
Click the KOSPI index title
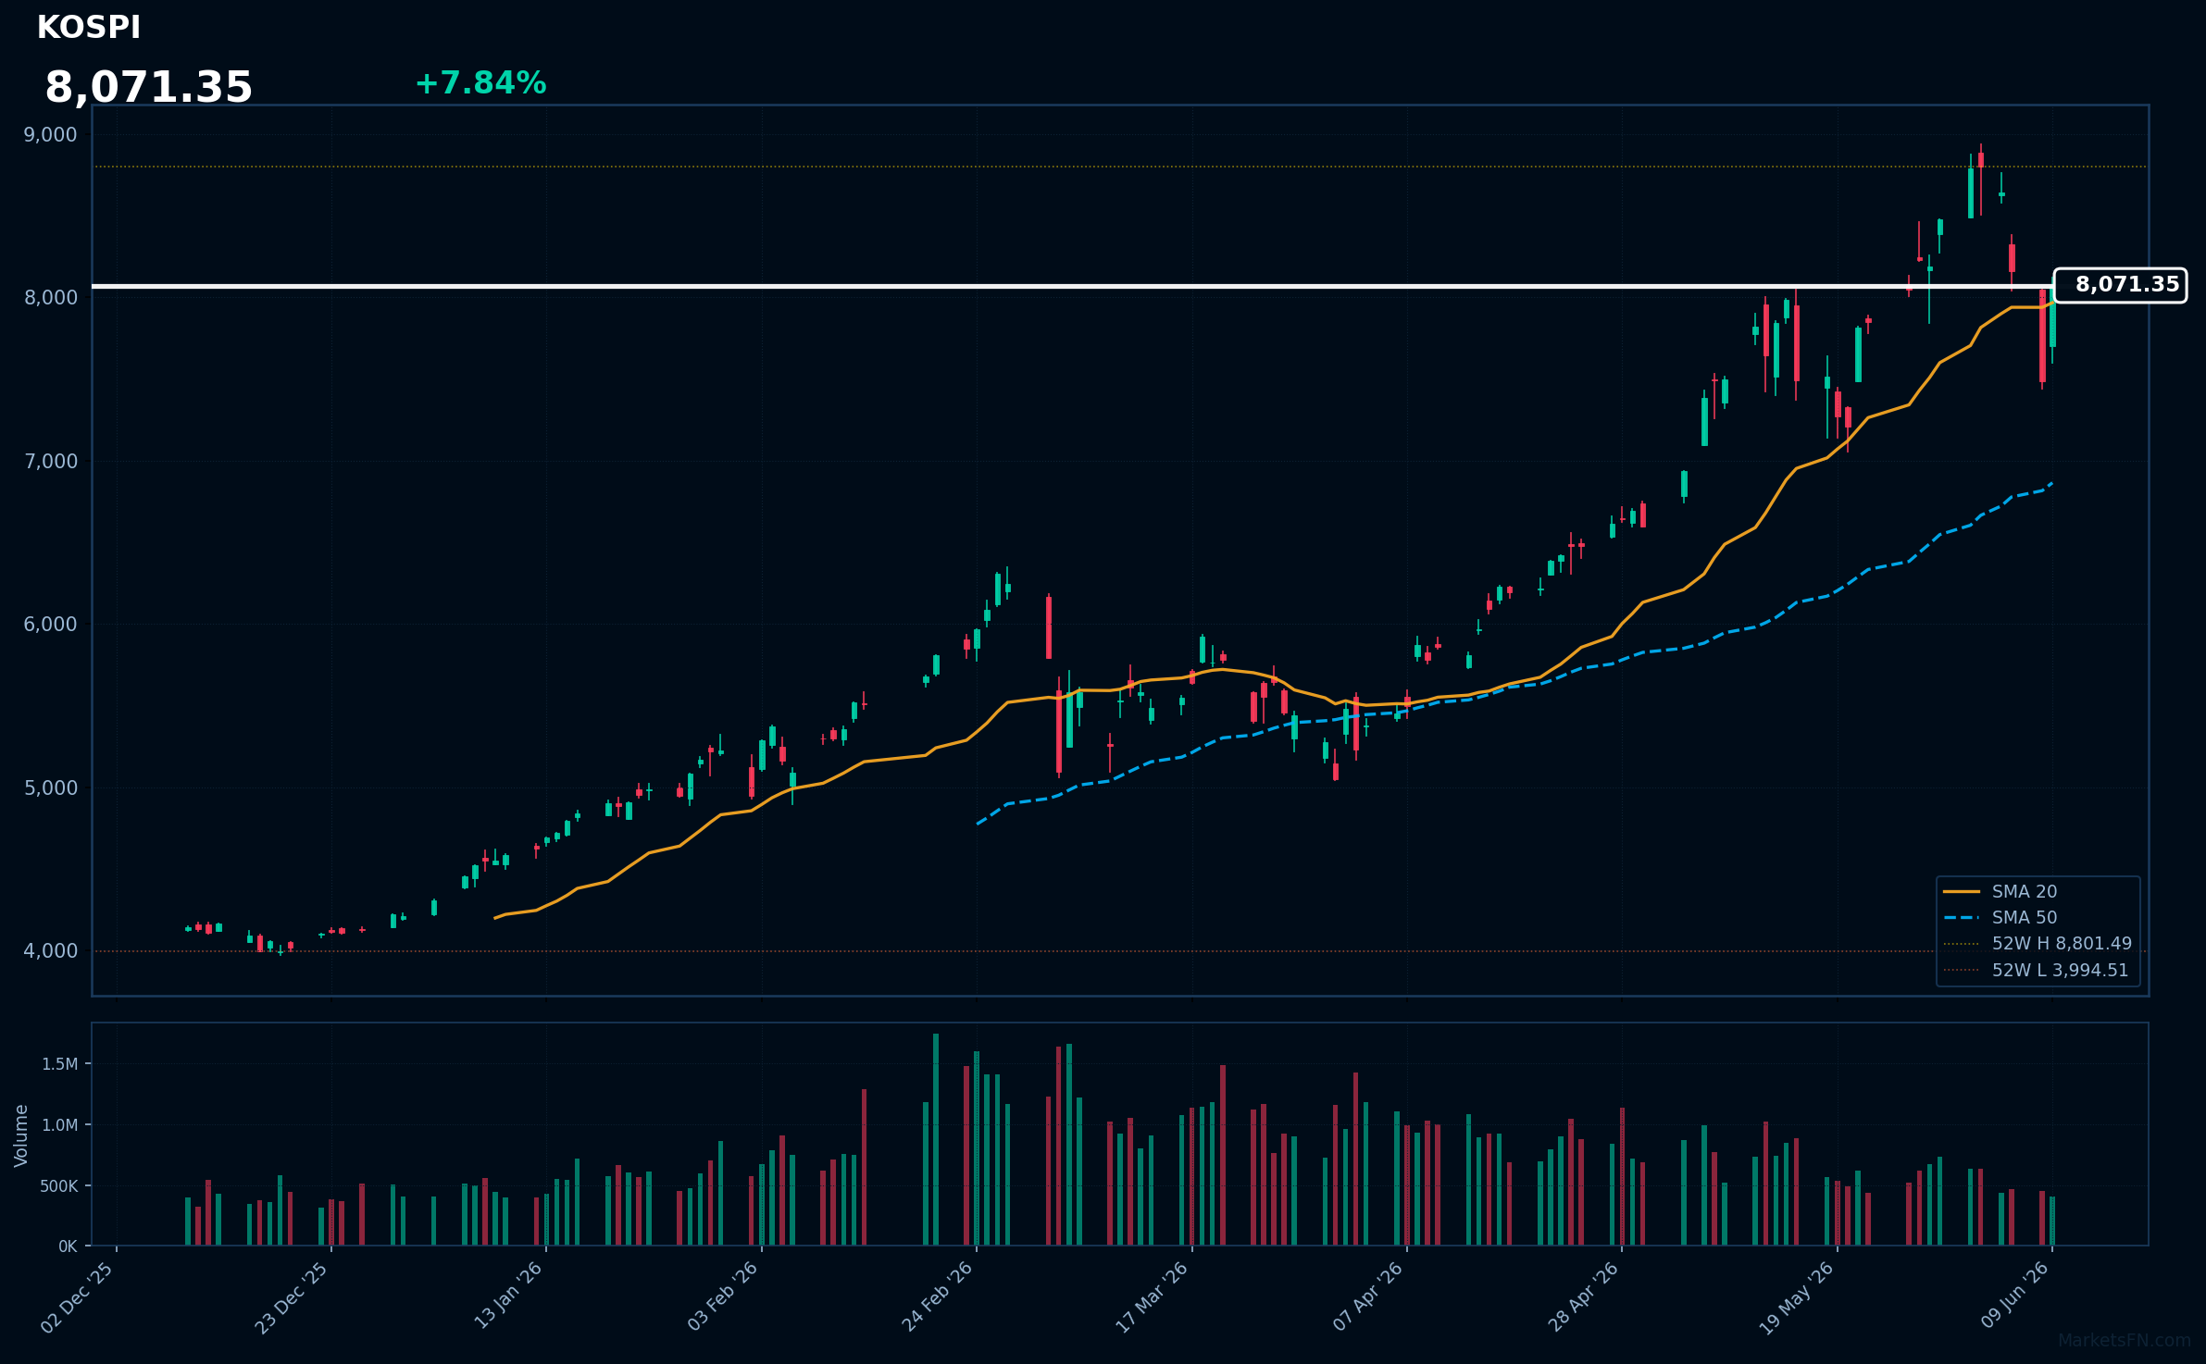[89, 28]
